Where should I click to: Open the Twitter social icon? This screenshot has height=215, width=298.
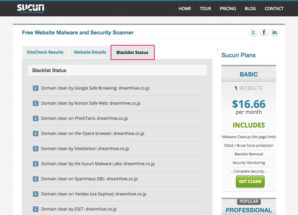[x=253, y=32]
